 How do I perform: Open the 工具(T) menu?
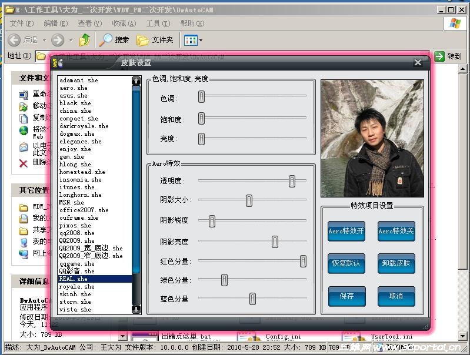click(x=158, y=24)
